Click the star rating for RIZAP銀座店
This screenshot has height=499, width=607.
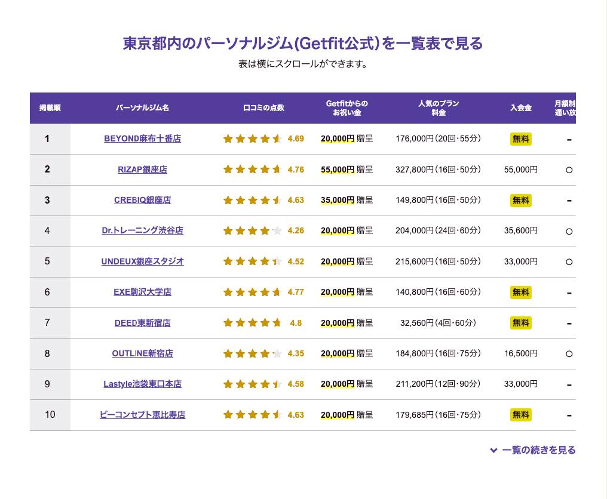pos(252,170)
